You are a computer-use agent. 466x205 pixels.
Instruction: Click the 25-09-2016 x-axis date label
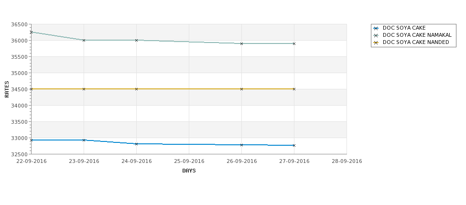coord(189,162)
